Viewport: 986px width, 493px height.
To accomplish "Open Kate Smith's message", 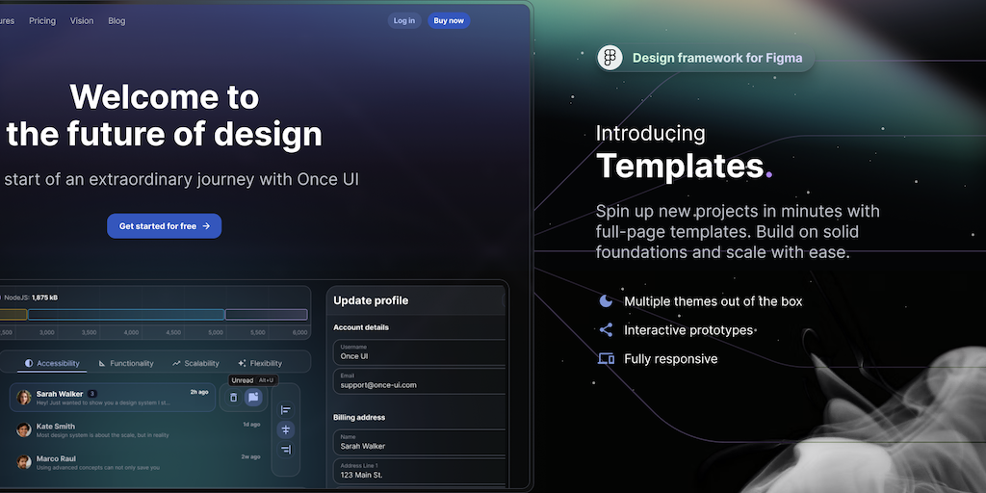I will 139,430.
